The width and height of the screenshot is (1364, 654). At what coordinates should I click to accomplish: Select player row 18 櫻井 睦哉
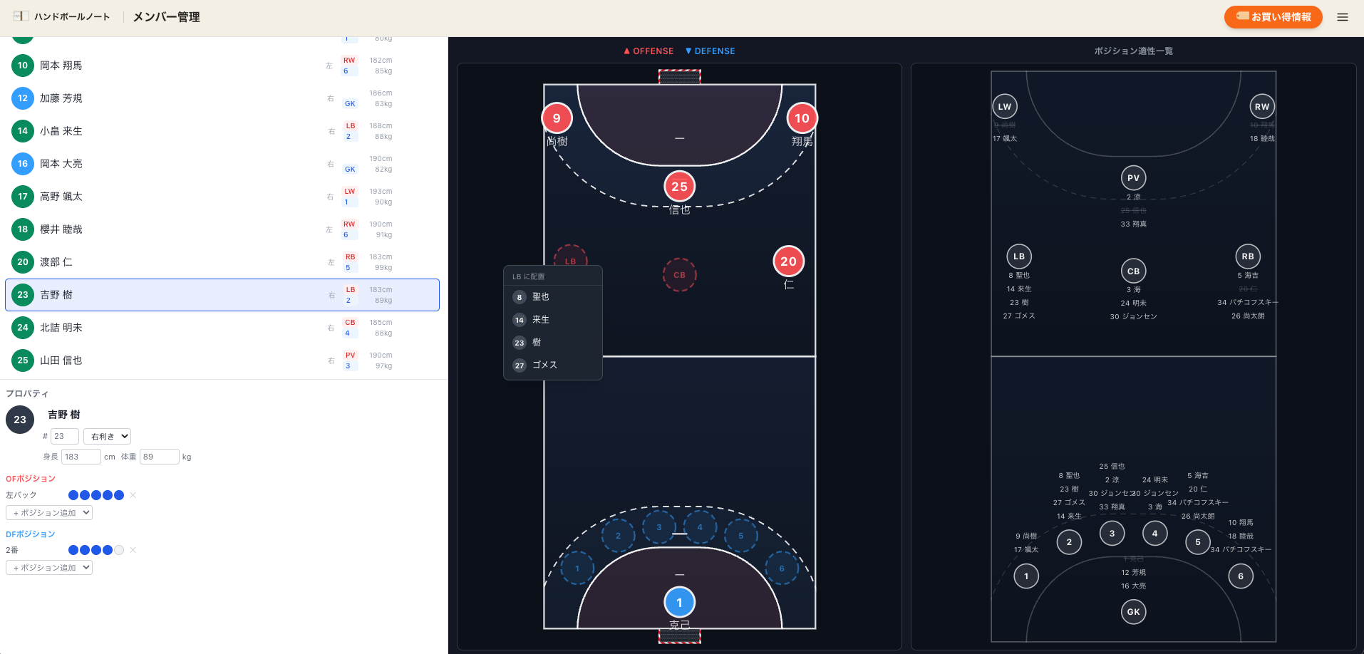coord(222,229)
